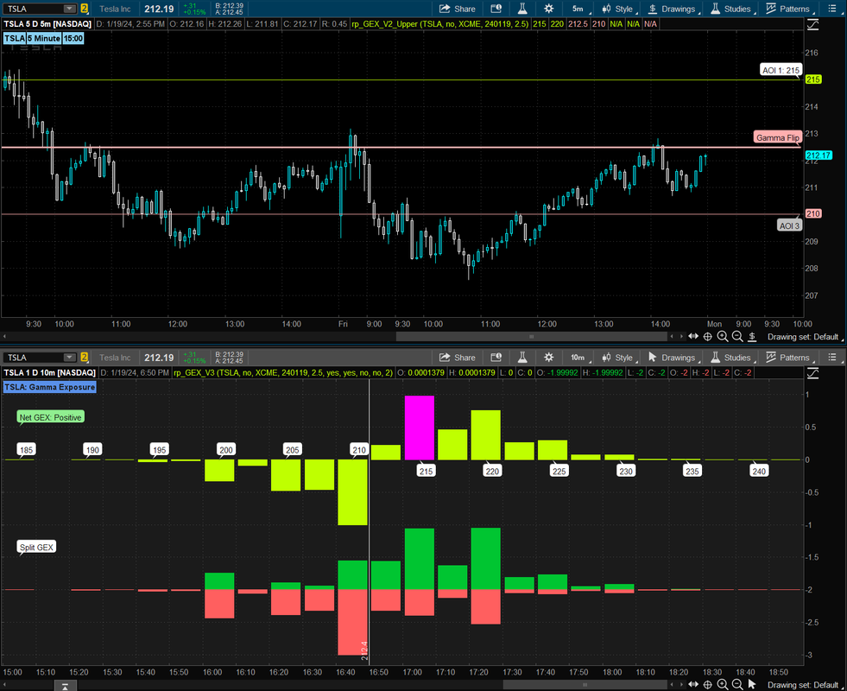Viewport: 847px width, 691px height.
Task: Click upper chart flask (thinkScript) icon
Action: pyautogui.click(x=521, y=9)
